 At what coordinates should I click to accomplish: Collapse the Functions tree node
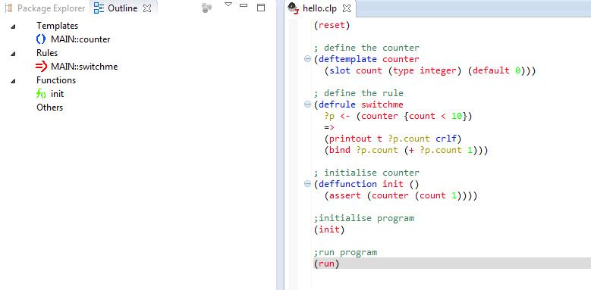coord(13,81)
